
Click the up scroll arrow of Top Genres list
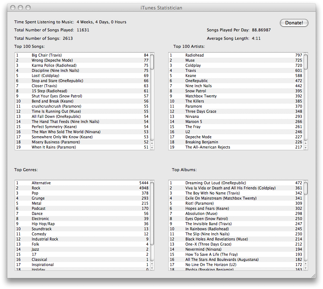click(152, 264)
